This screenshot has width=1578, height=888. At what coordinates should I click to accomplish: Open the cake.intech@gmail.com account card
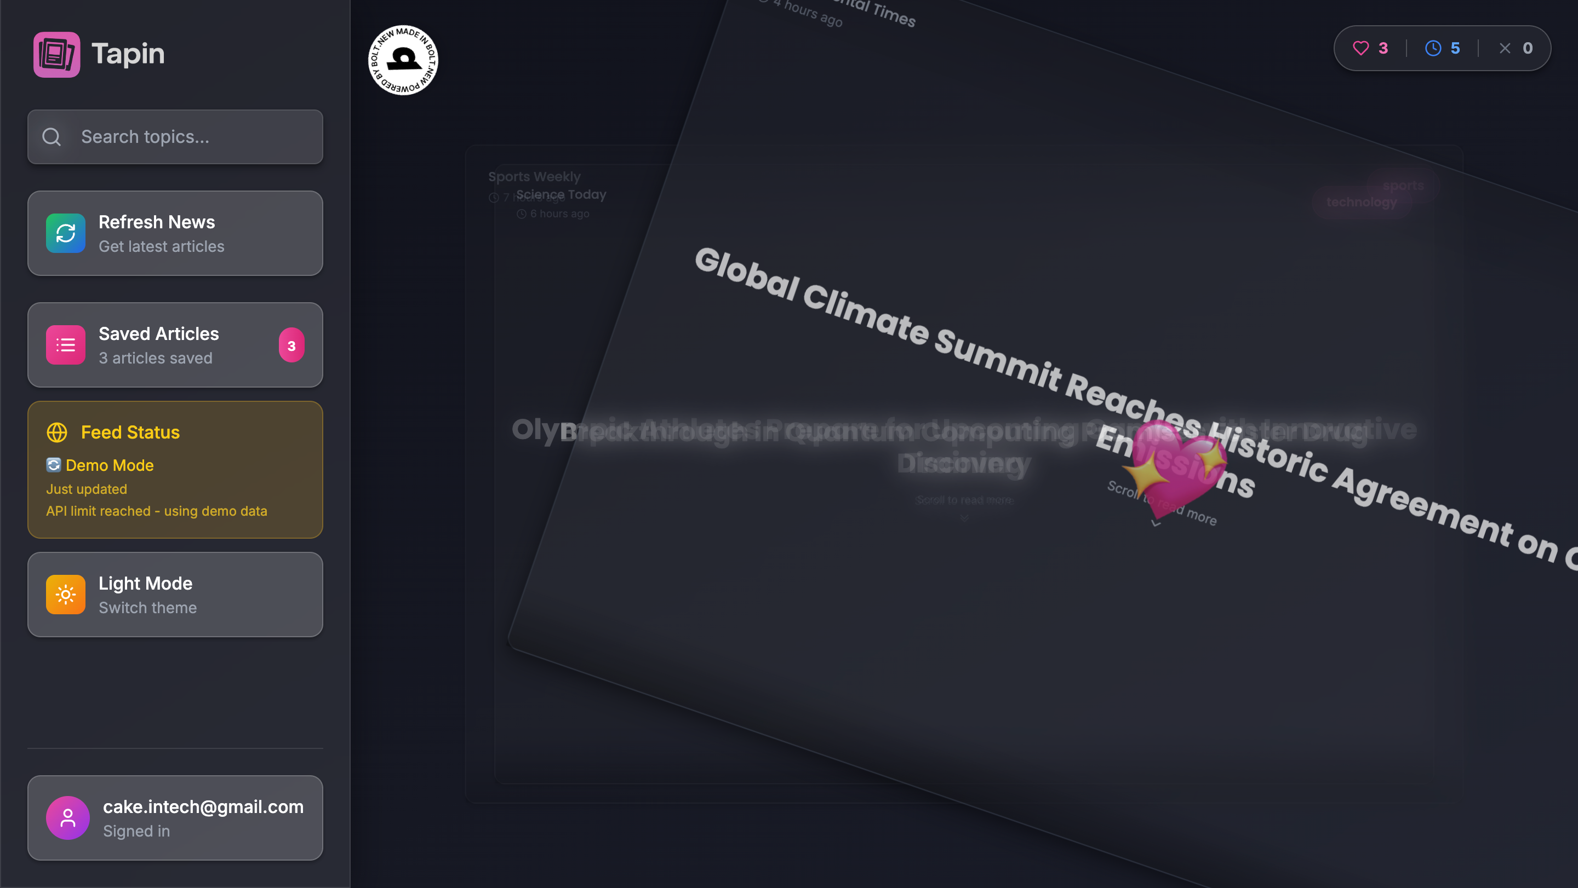point(175,817)
